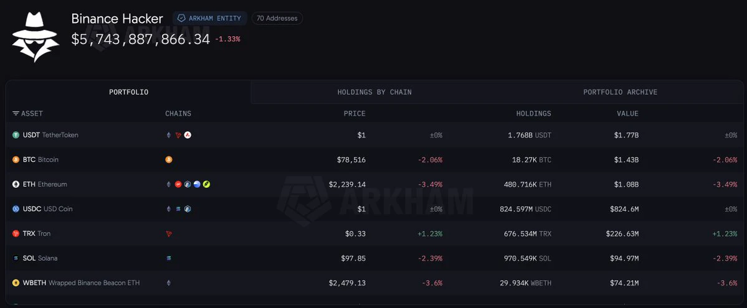Click holdings 824.597M USDC
This screenshot has width=747, height=308.
(x=525, y=209)
